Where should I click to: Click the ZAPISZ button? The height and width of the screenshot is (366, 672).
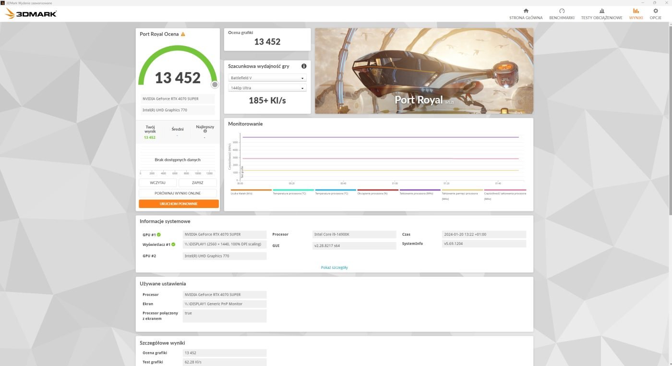tap(198, 183)
